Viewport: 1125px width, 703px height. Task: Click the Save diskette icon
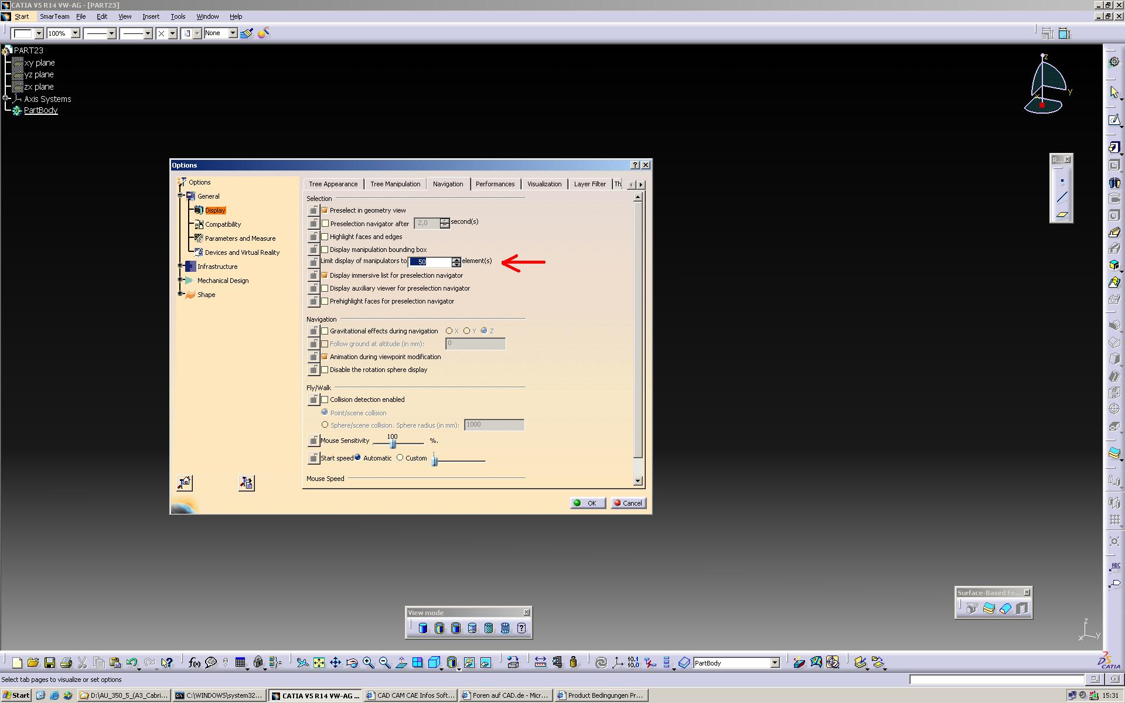pyautogui.click(x=50, y=663)
